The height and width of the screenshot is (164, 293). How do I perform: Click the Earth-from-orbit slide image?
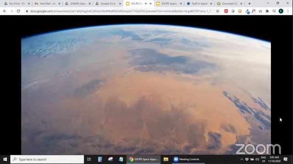pyautogui.click(x=146, y=89)
